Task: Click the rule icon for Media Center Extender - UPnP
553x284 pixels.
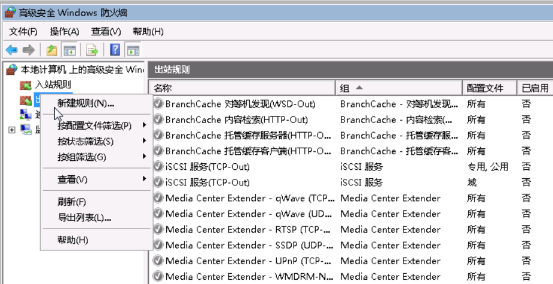Action: (158, 261)
